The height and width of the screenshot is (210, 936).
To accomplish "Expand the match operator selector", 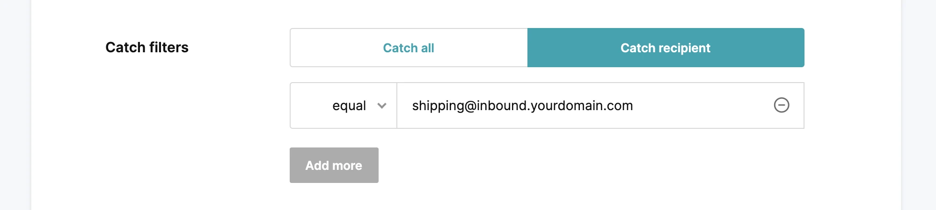I will [x=344, y=105].
